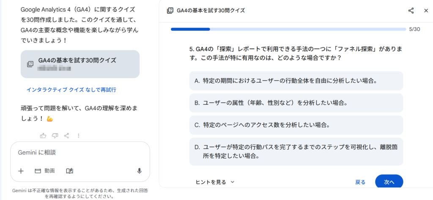Share the quiz from the panel header

[411, 11]
